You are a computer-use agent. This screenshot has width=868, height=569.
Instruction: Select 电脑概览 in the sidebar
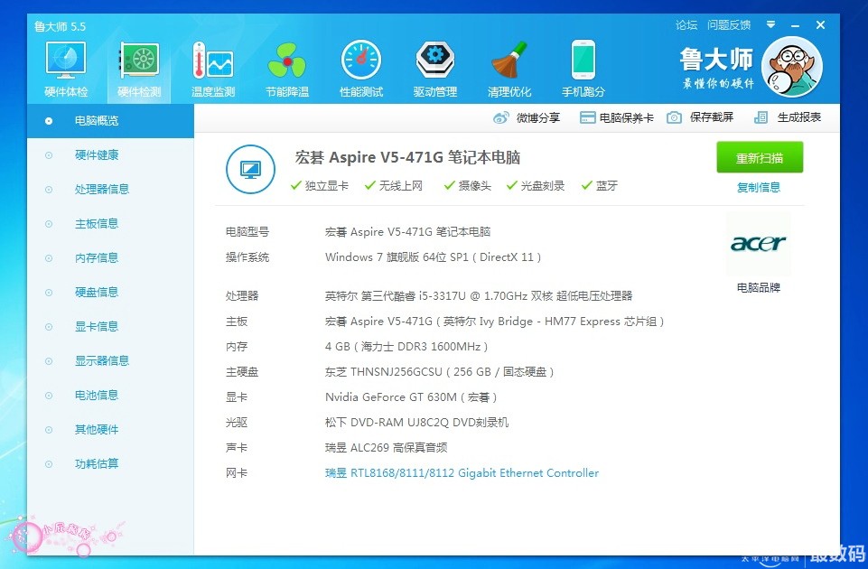110,121
